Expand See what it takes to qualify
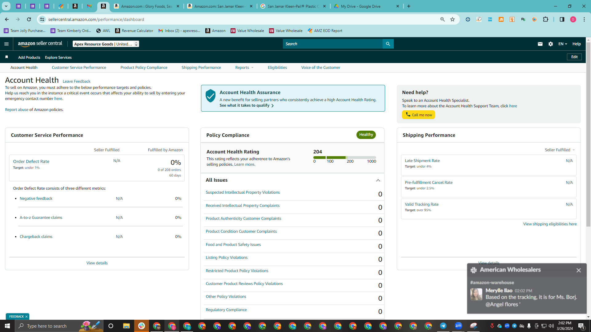The height and width of the screenshot is (332, 591). [247, 105]
